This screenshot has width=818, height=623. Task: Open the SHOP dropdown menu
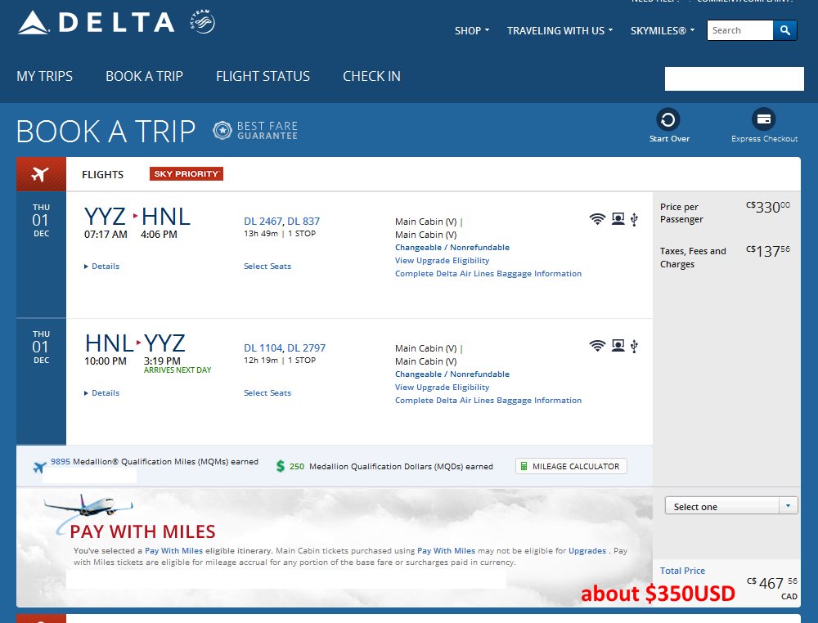(x=472, y=31)
